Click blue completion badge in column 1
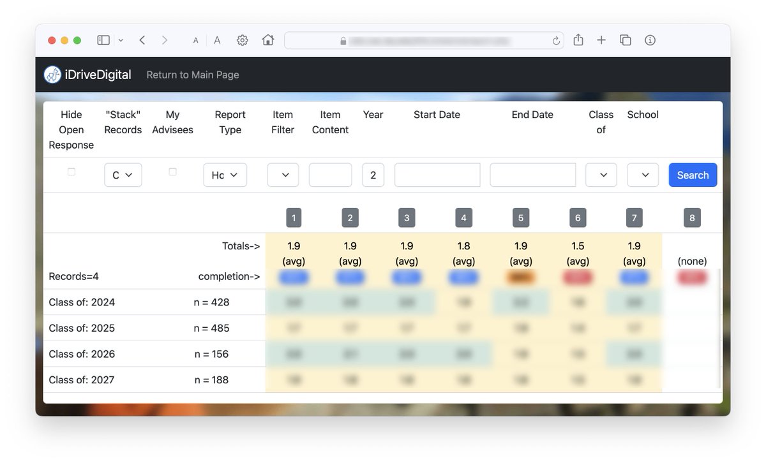 pos(294,277)
